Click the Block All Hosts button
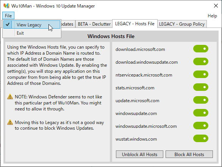This screenshot has width=222, height=167. pos(189,154)
